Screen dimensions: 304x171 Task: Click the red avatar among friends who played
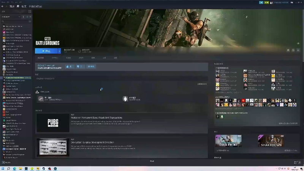pos(243,100)
